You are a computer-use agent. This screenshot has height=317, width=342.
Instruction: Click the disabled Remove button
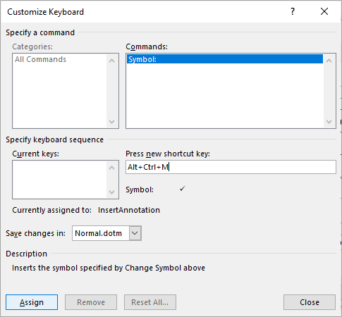point(91,302)
